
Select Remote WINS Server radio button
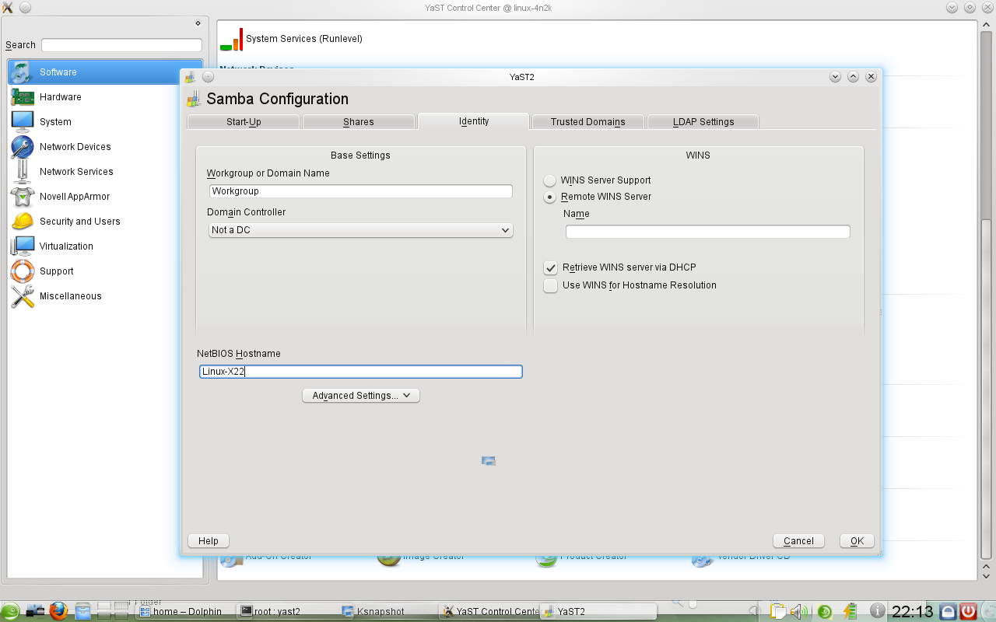549,197
